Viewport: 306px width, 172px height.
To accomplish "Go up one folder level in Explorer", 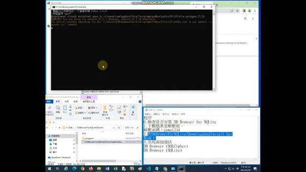I will 59,128.
